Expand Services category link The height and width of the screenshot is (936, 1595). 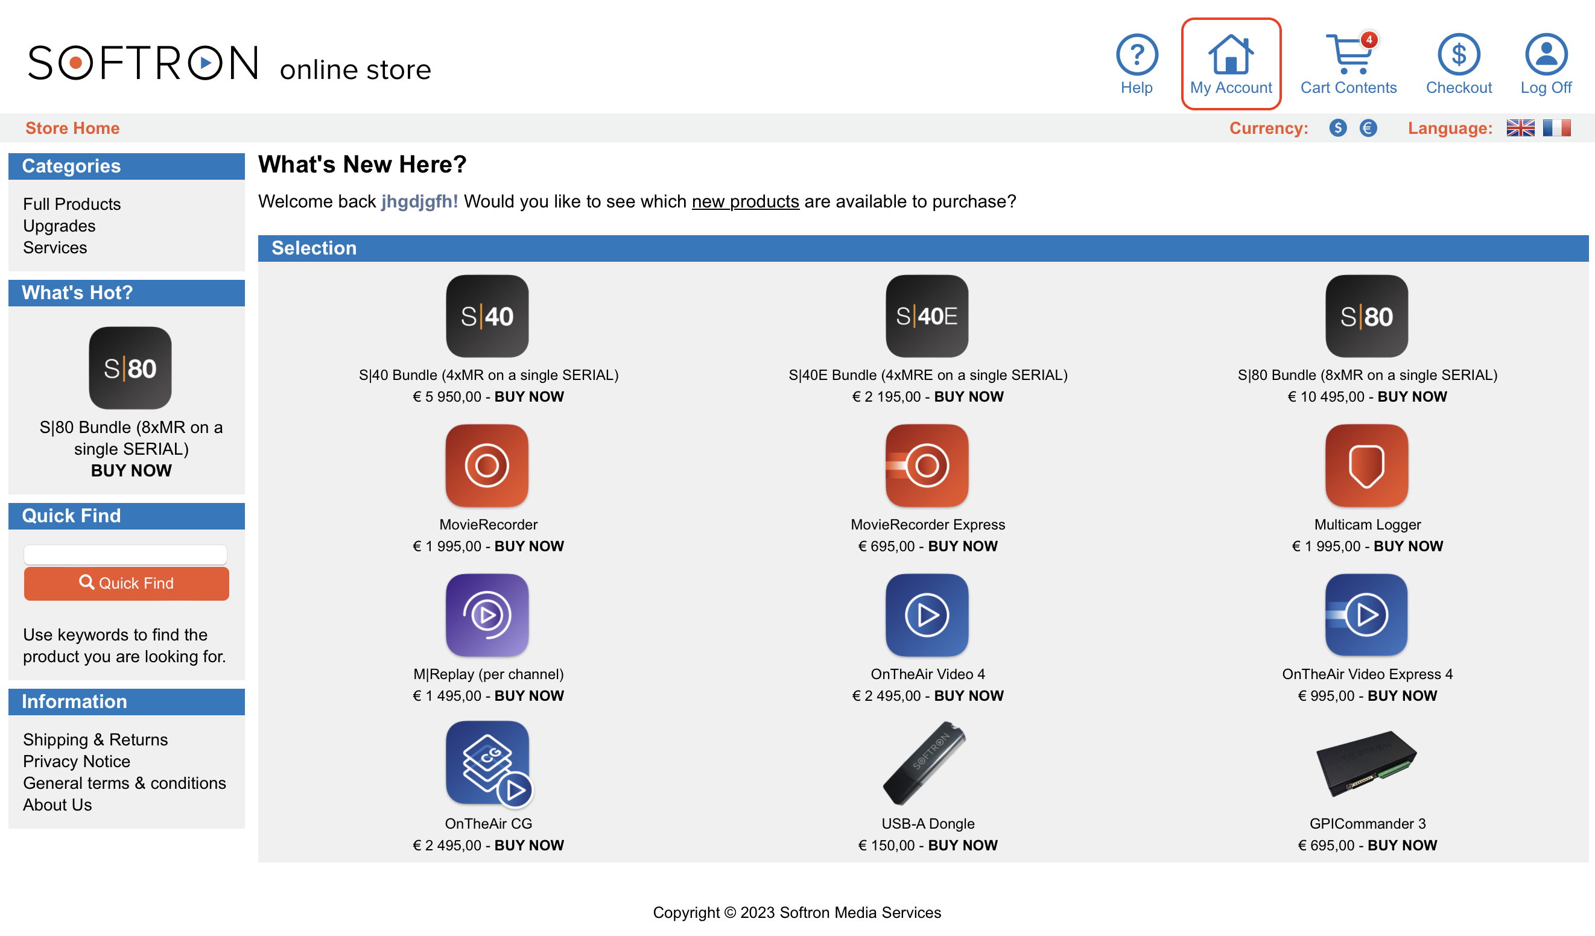pos(54,247)
